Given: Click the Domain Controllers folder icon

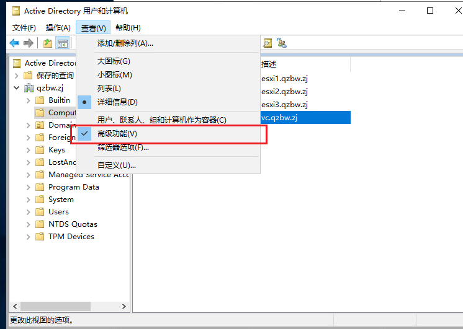Looking at the screenshot, I should tap(40, 125).
